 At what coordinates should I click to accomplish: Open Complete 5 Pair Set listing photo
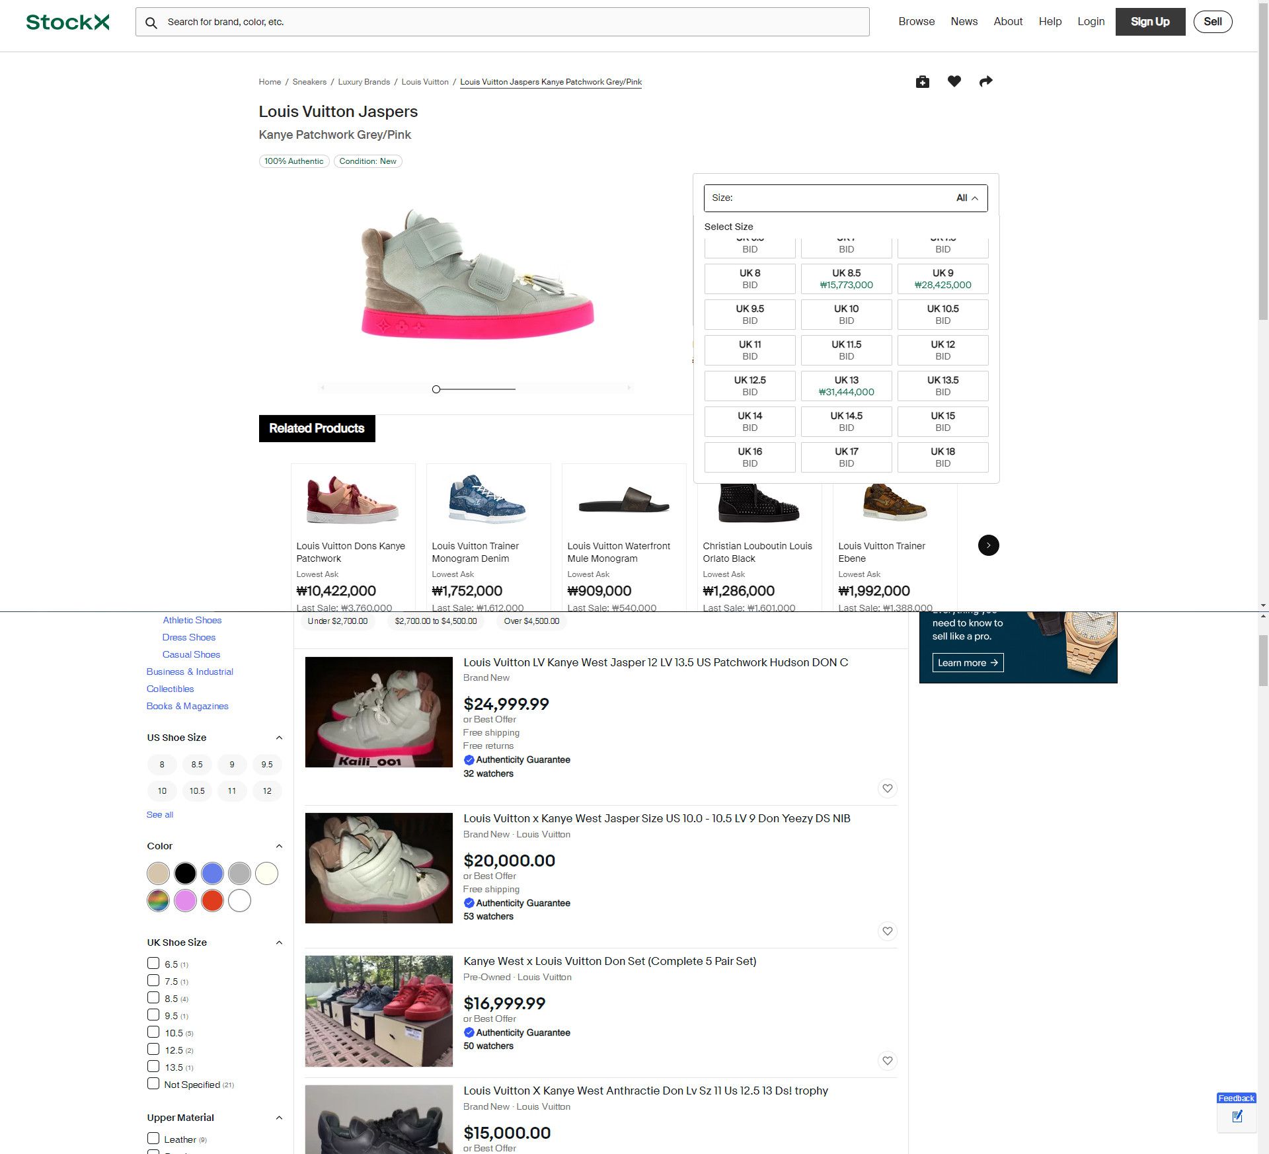click(x=379, y=1011)
